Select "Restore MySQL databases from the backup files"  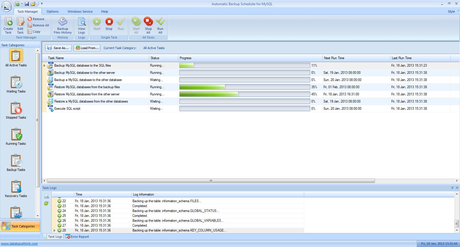pyautogui.click(x=250, y=87)
